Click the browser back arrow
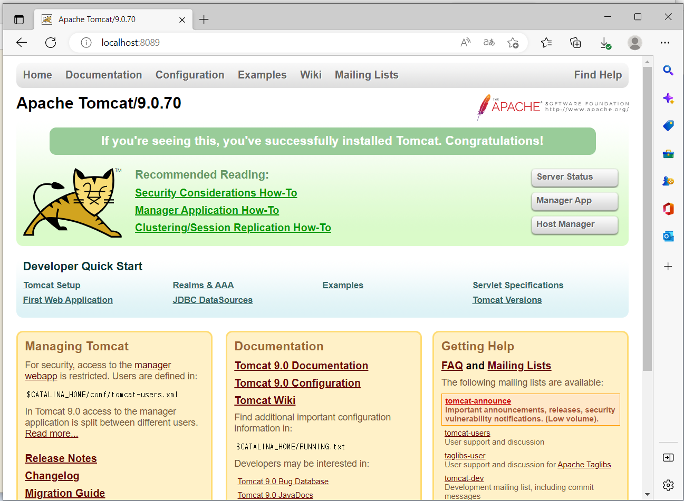Image resolution: width=684 pixels, height=501 pixels. coord(22,43)
